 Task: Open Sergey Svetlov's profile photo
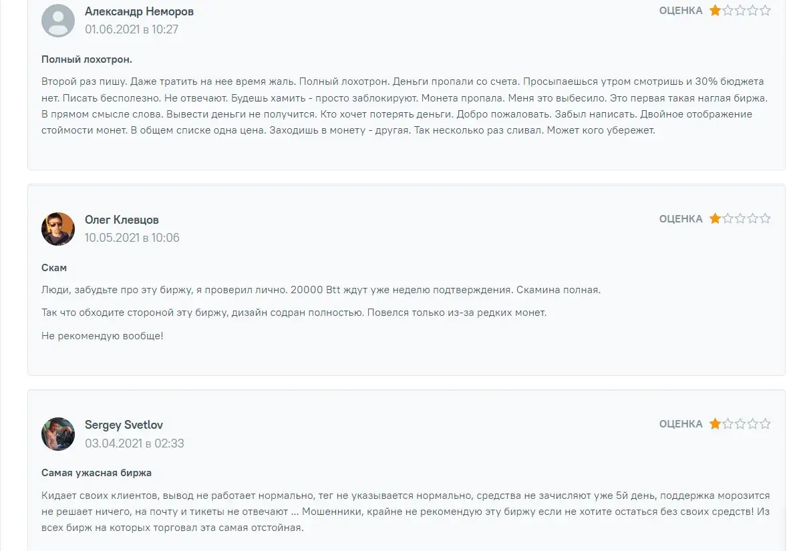[x=58, y=434]
